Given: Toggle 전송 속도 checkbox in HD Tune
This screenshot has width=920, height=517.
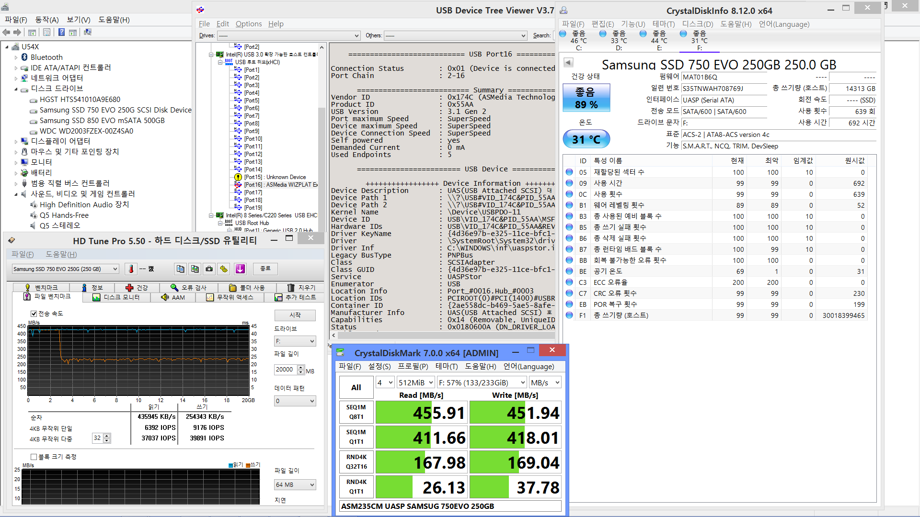Looking at the screenshot, I should pyautogui.click(x=34, y=314).
